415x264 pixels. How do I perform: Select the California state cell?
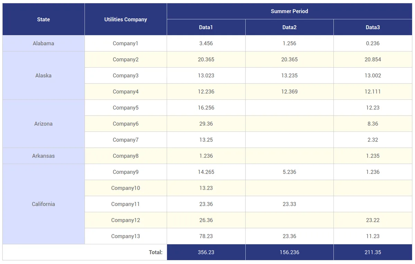tap(44, 204)
